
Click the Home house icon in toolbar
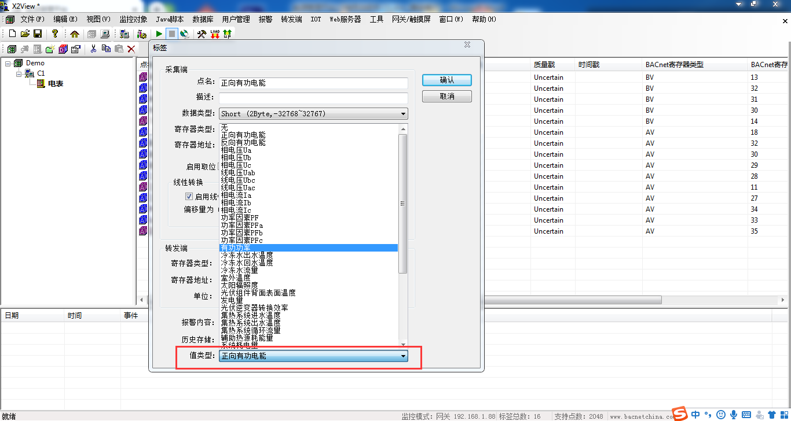point(75,34)
